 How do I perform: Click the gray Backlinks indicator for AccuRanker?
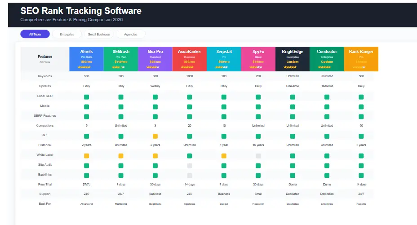(189, 176)
